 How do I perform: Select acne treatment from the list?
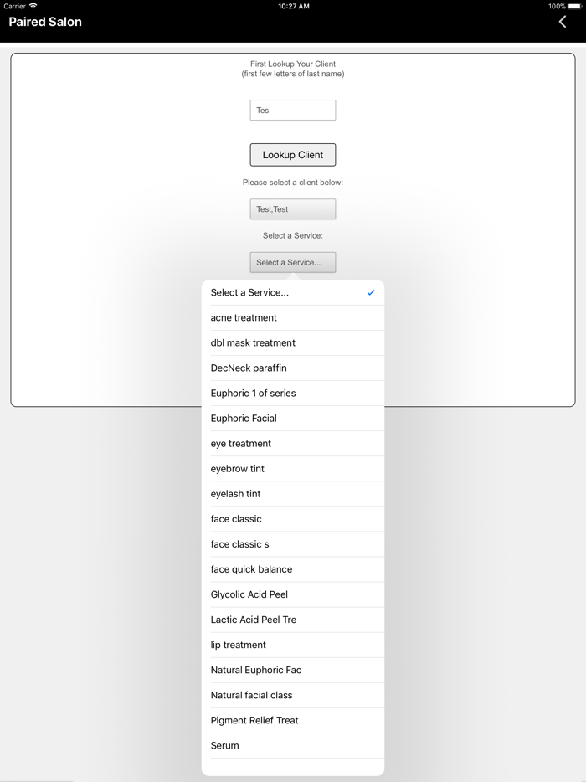coord(292,318)
